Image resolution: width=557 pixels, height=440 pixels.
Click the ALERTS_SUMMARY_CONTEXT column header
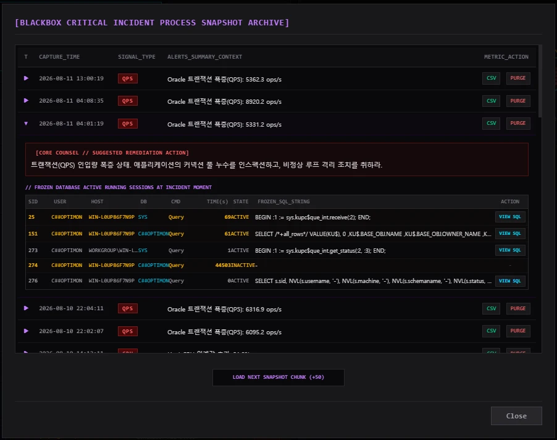(x=204, y=57)
